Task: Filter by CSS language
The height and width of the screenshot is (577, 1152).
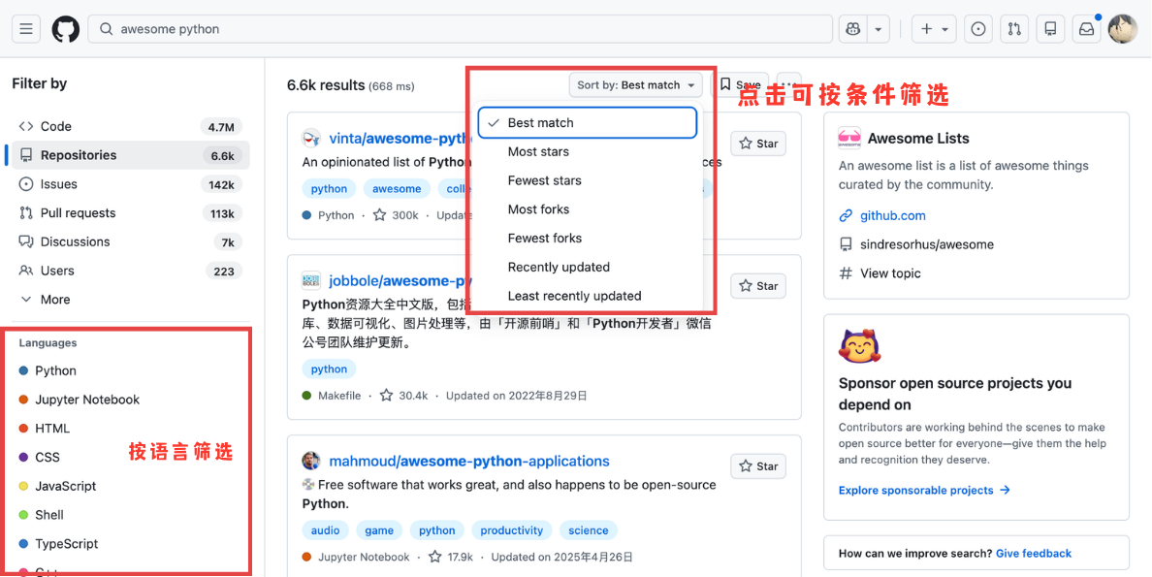Action: [40, 457]
